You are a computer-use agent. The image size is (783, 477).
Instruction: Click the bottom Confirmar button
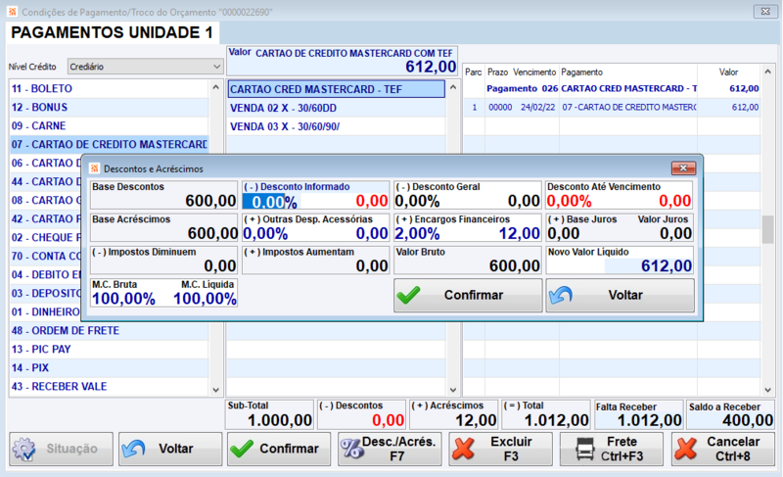coord(279,449)
